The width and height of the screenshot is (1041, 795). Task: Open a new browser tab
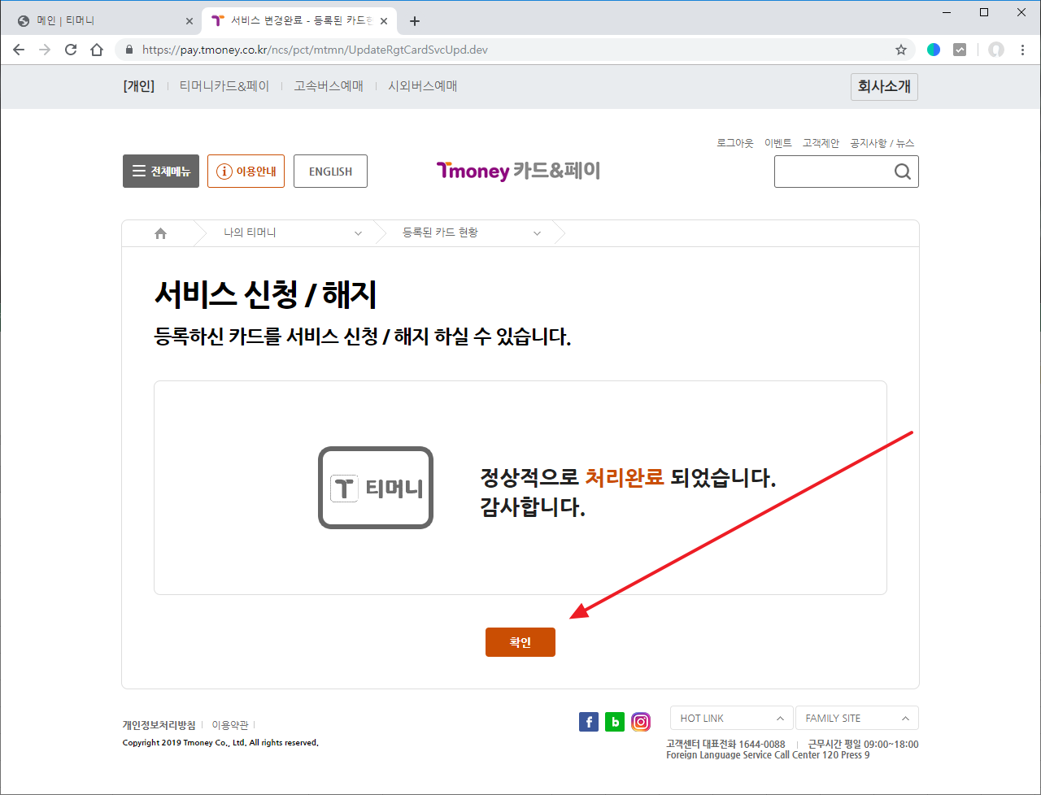(415, 21)
